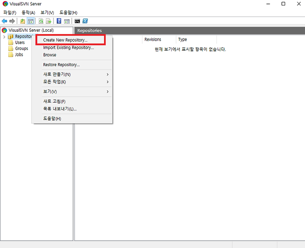This screenshot has width=305, height=248.
Task: Click the gray Forward arrow in toolbar
Action: 12,21
